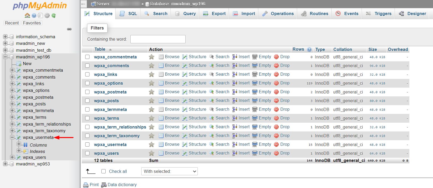The width and height of the screenshot is (433, 188).
Task: Click the Favorites button
Action: pyautogui.click(x=32, y=23)
